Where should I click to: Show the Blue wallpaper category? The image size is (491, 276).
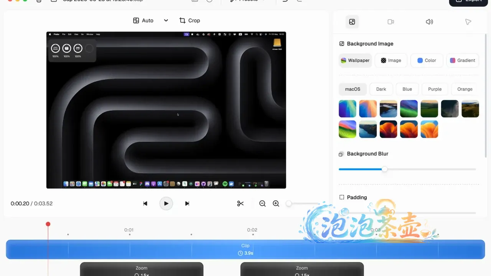(407, 89)
